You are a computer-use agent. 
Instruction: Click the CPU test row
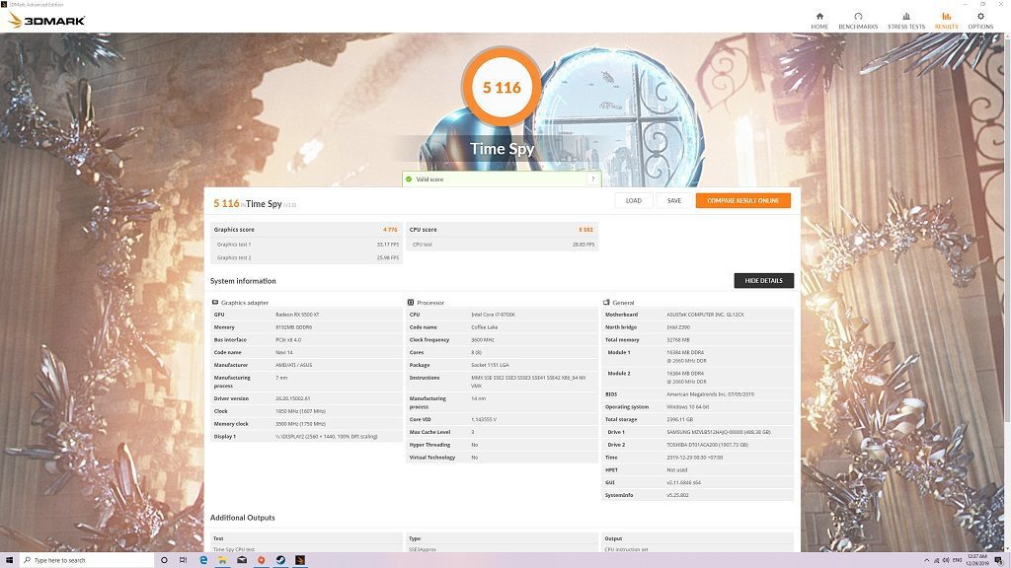(x=502, y=245)
